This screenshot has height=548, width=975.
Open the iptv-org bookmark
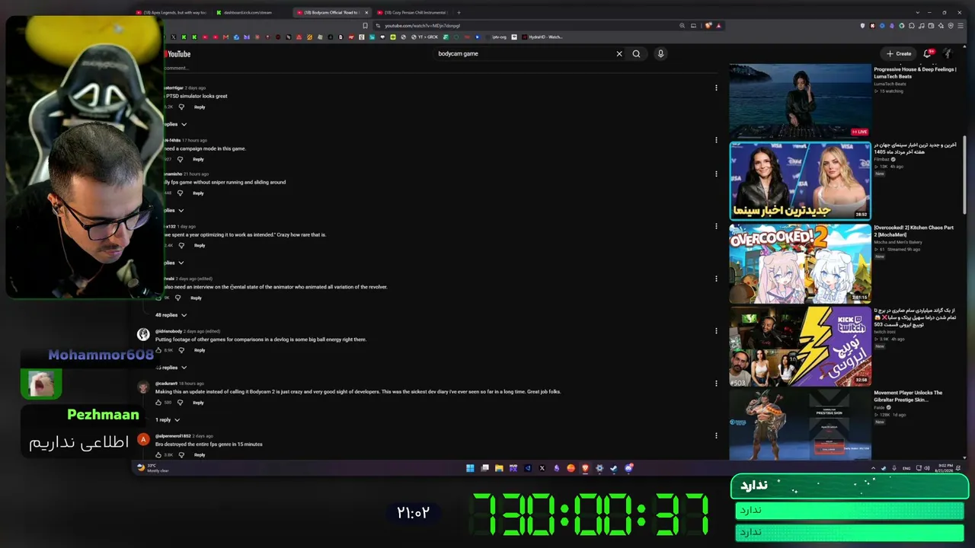(x=496, y=37)
